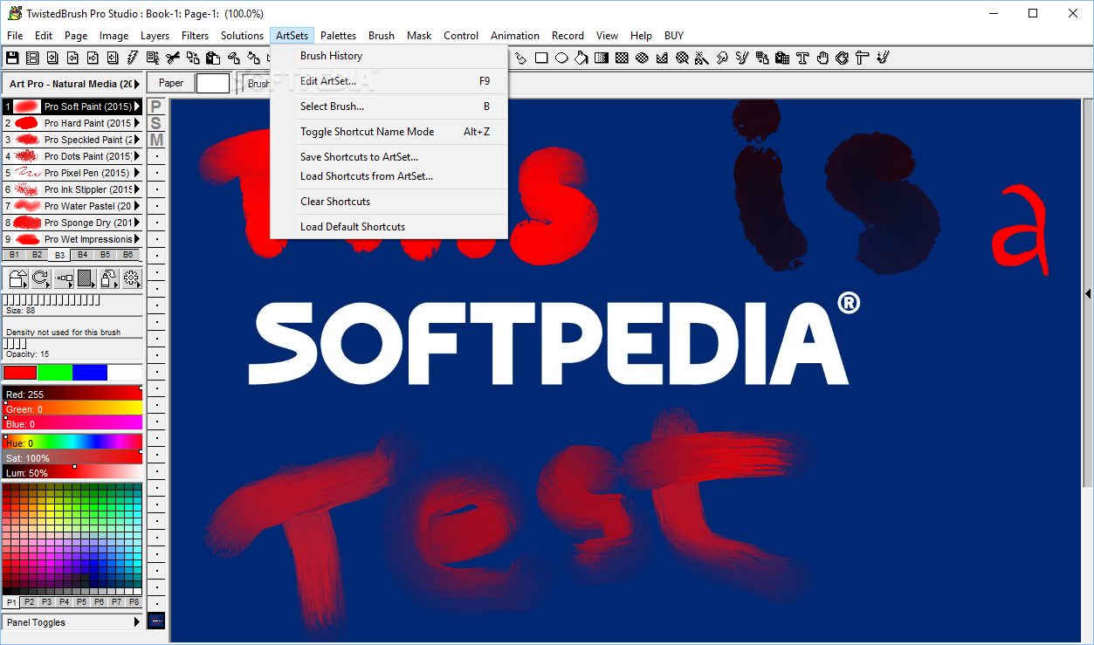The image size is (1094, 645).
Task: Select the paint bucket fill tool
Action: point(581,58)
